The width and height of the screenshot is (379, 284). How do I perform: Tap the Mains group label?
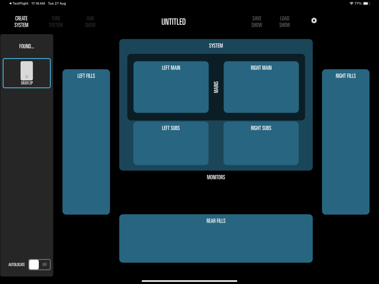pos(216,87)
